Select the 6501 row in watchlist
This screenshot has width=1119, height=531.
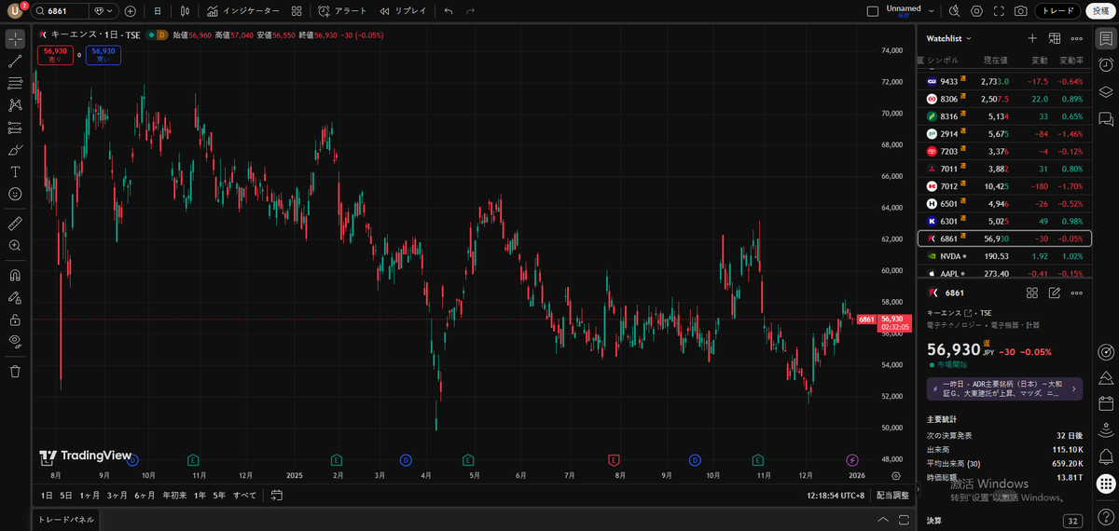click(x=1003, y=204)
